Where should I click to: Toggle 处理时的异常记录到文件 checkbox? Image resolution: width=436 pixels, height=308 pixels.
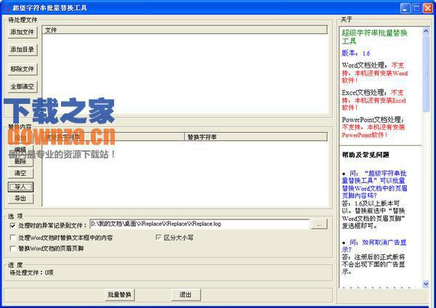pyautogui.click(x=12, y=225)
